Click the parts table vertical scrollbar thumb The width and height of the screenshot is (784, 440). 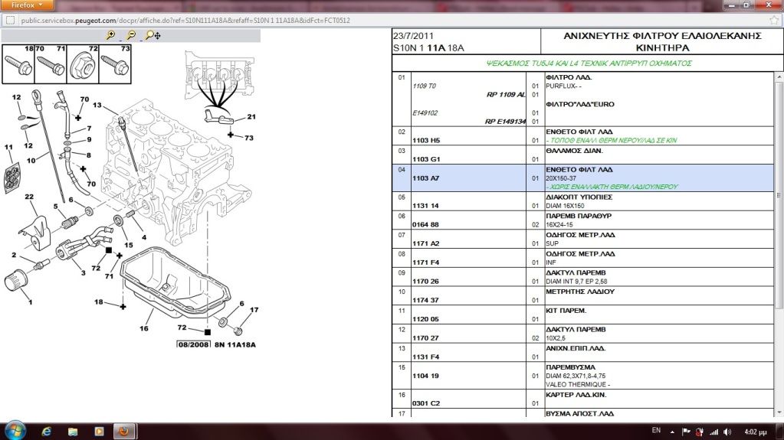click(x=779, y=196)
